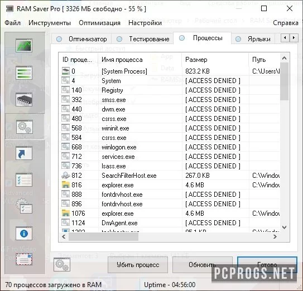Select fontdrvhost.exe name with PID 896
The height and width of the screenshot is (291, 303).
coord(122,204)
